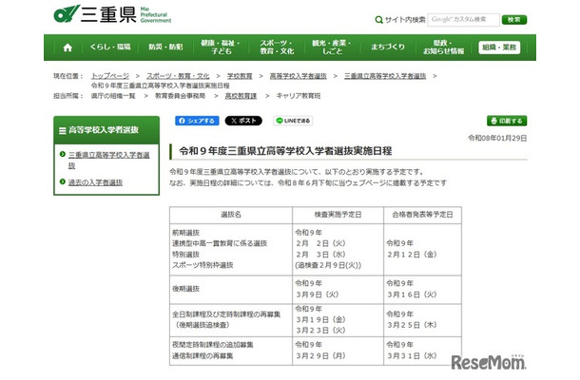Click 前期選抜 in table
Screen dimensions: 580x380
pyautogui.click(x=185, y=233)
